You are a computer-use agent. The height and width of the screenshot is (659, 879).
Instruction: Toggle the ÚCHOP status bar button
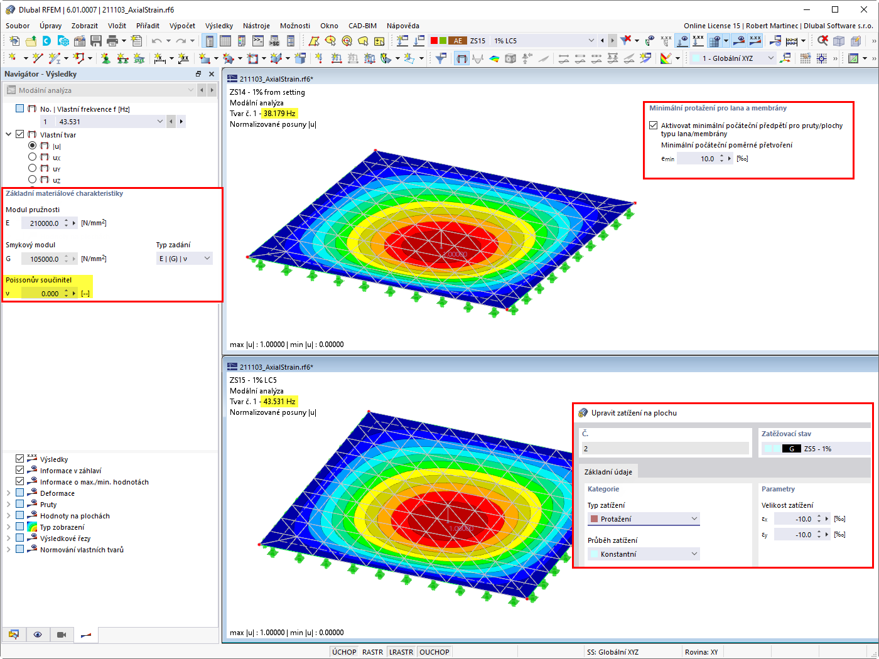click(344, 652)
